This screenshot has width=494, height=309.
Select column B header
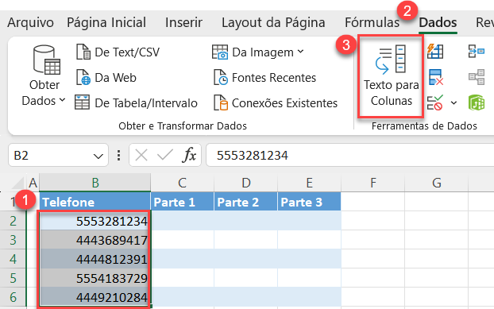(x=95, y=183)
